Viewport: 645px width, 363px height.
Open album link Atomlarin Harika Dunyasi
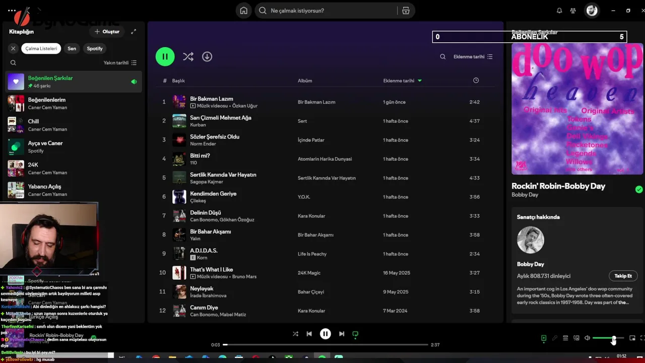[x=325, y=159]
